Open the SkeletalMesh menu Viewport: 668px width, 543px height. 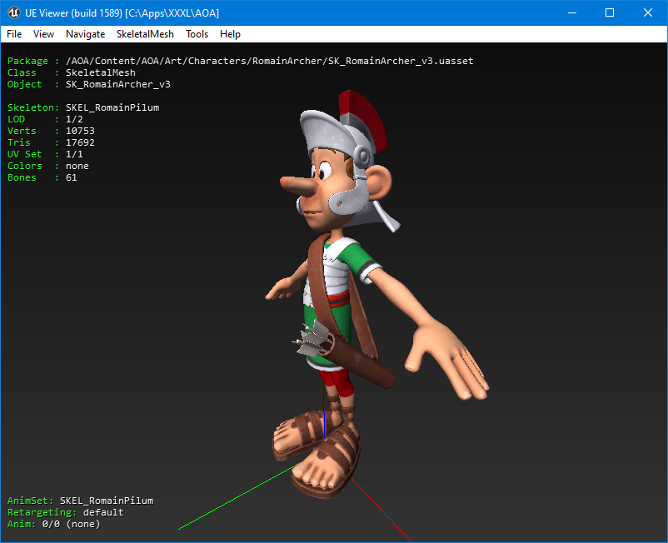tap(145, 34)
